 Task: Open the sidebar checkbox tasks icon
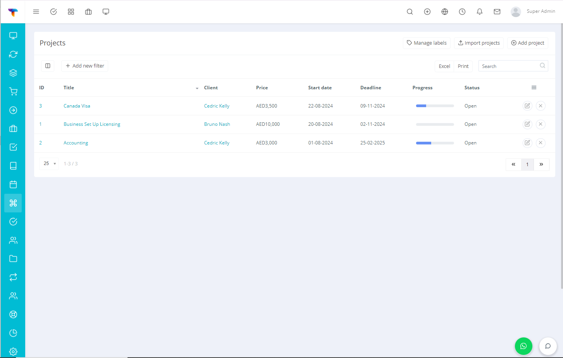click(13, 147)
